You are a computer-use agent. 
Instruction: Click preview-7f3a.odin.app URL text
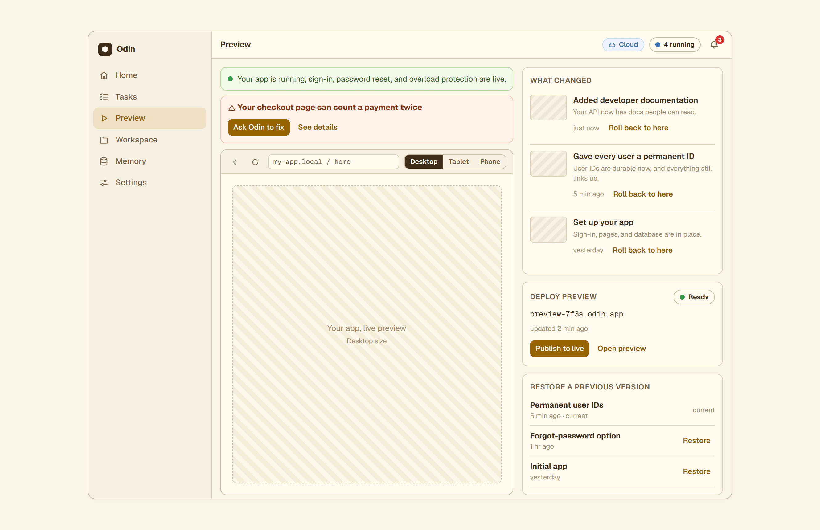pyautogui.click(x=576, y=314)
